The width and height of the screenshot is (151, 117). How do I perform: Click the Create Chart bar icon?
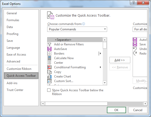49,76
